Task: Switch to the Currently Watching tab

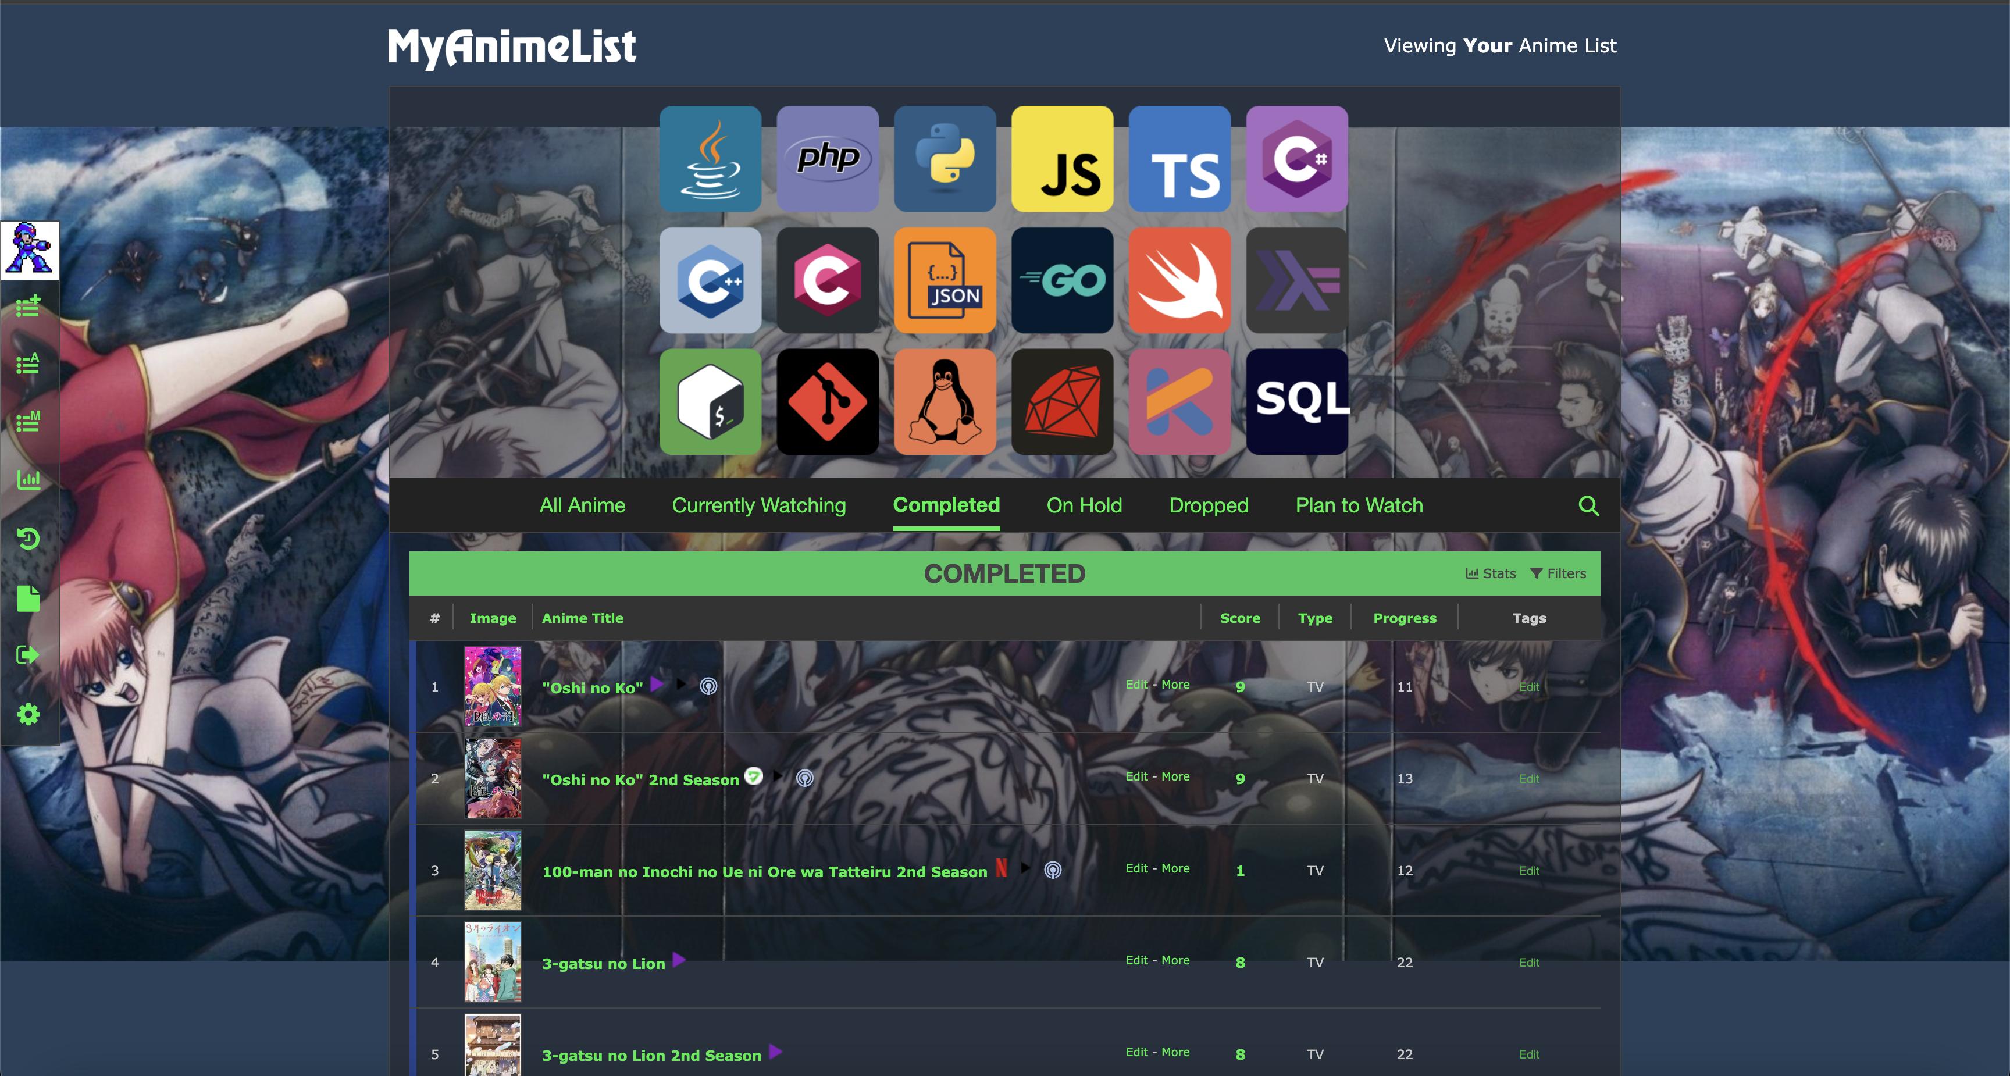Action: (758, 505)
